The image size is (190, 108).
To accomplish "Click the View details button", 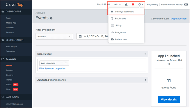I will (x=169, y=100).
